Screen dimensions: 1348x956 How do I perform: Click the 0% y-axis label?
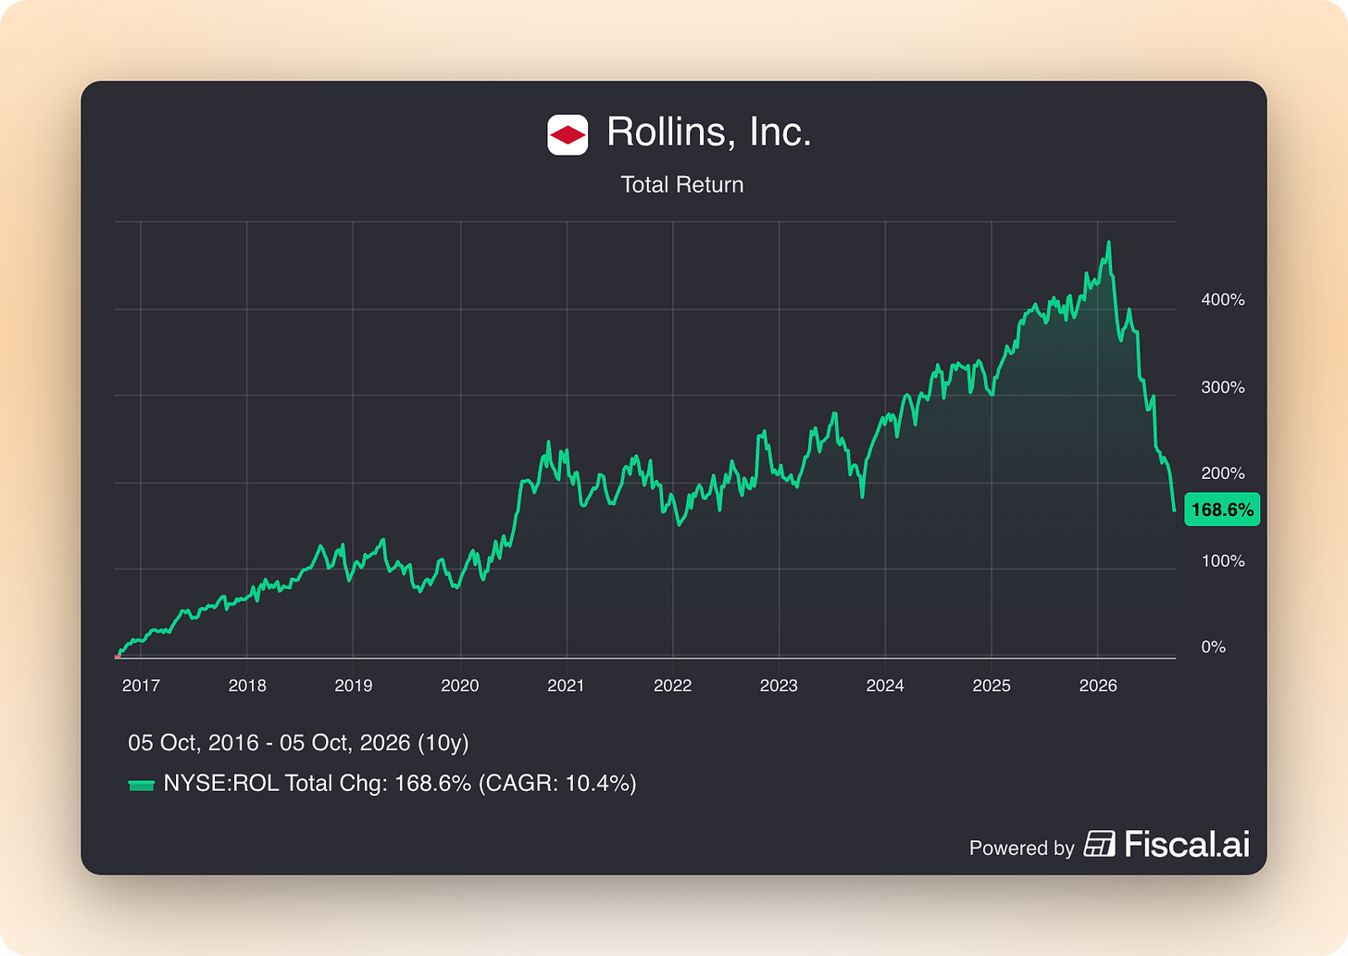pos(1214,648)
